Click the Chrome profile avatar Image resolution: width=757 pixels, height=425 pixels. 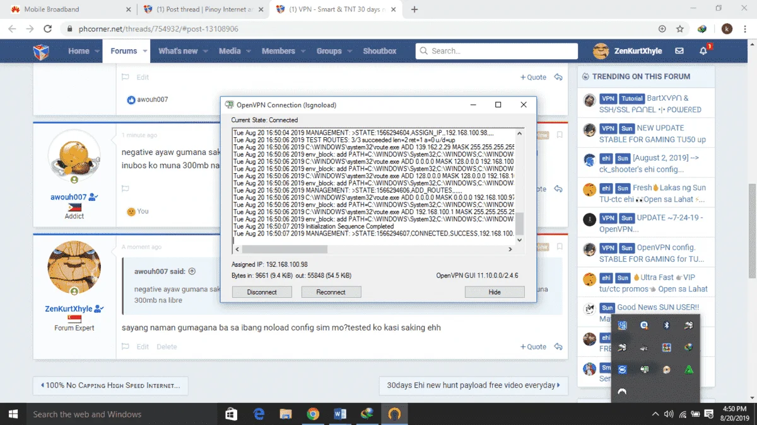(727, 29)
